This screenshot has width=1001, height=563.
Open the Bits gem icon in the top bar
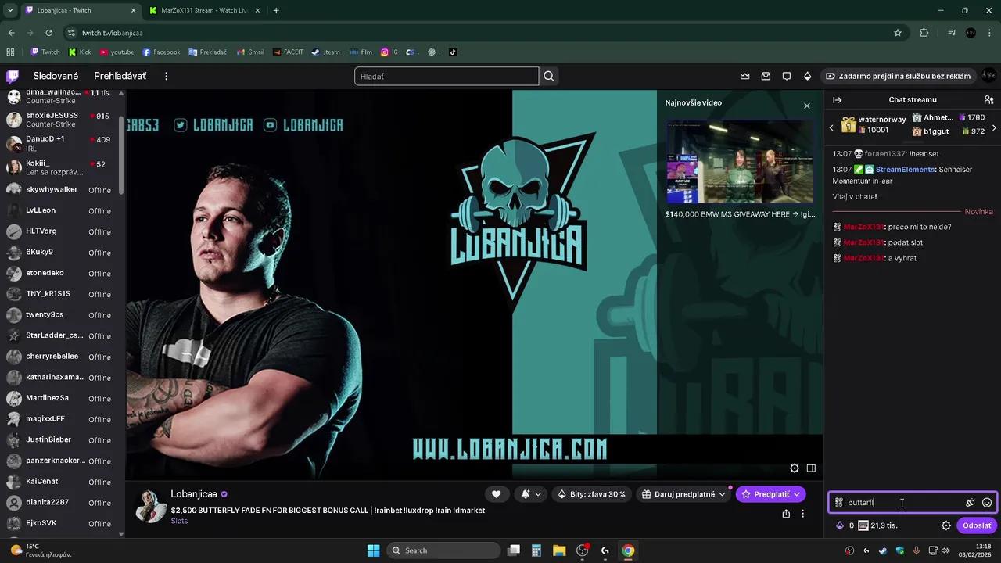pyautogui.click(x=807, y=76)
